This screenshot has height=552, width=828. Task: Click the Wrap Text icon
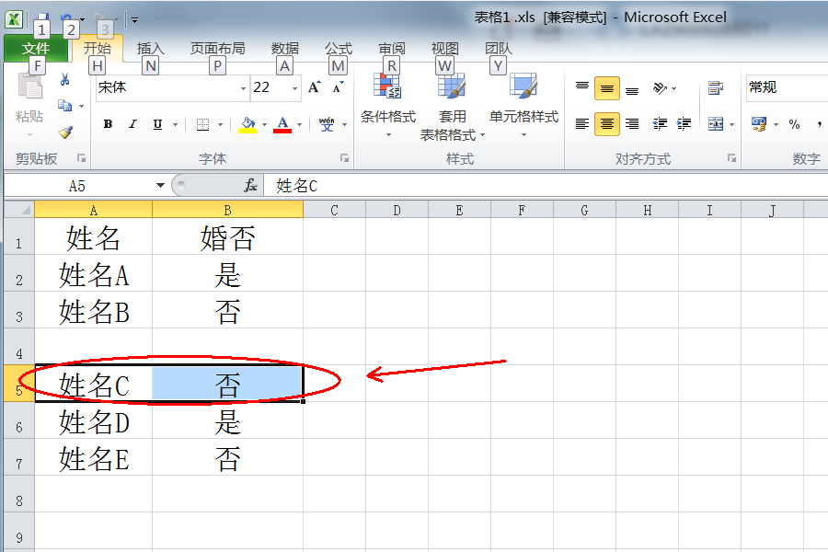(x=716, y=87)
